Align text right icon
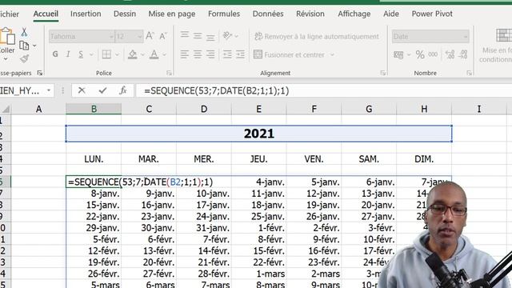 [x=210, y=54]
